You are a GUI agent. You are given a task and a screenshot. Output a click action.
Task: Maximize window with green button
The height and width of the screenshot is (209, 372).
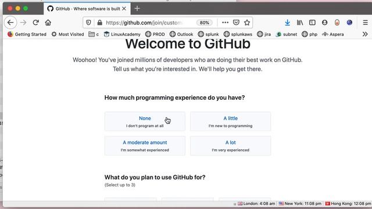[26, 9]
